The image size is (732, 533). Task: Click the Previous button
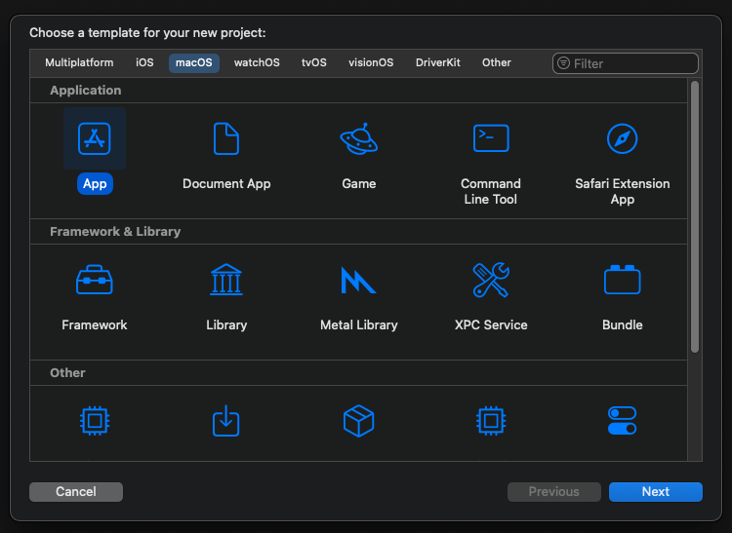click(x=554, y=492)
